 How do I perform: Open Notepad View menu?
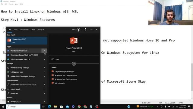click(x=17, y=4)
